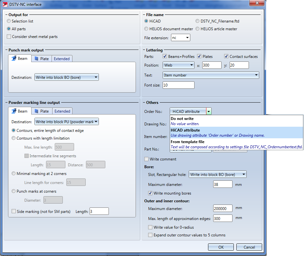Open the lettering Text dropdown
Viewport: 304px width, 256px height.
211,75
